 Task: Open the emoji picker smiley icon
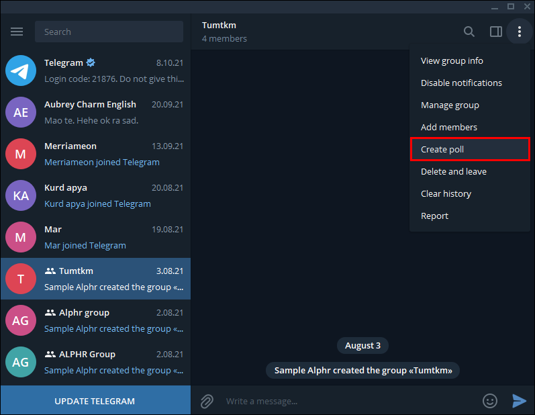tap(490, 401)
